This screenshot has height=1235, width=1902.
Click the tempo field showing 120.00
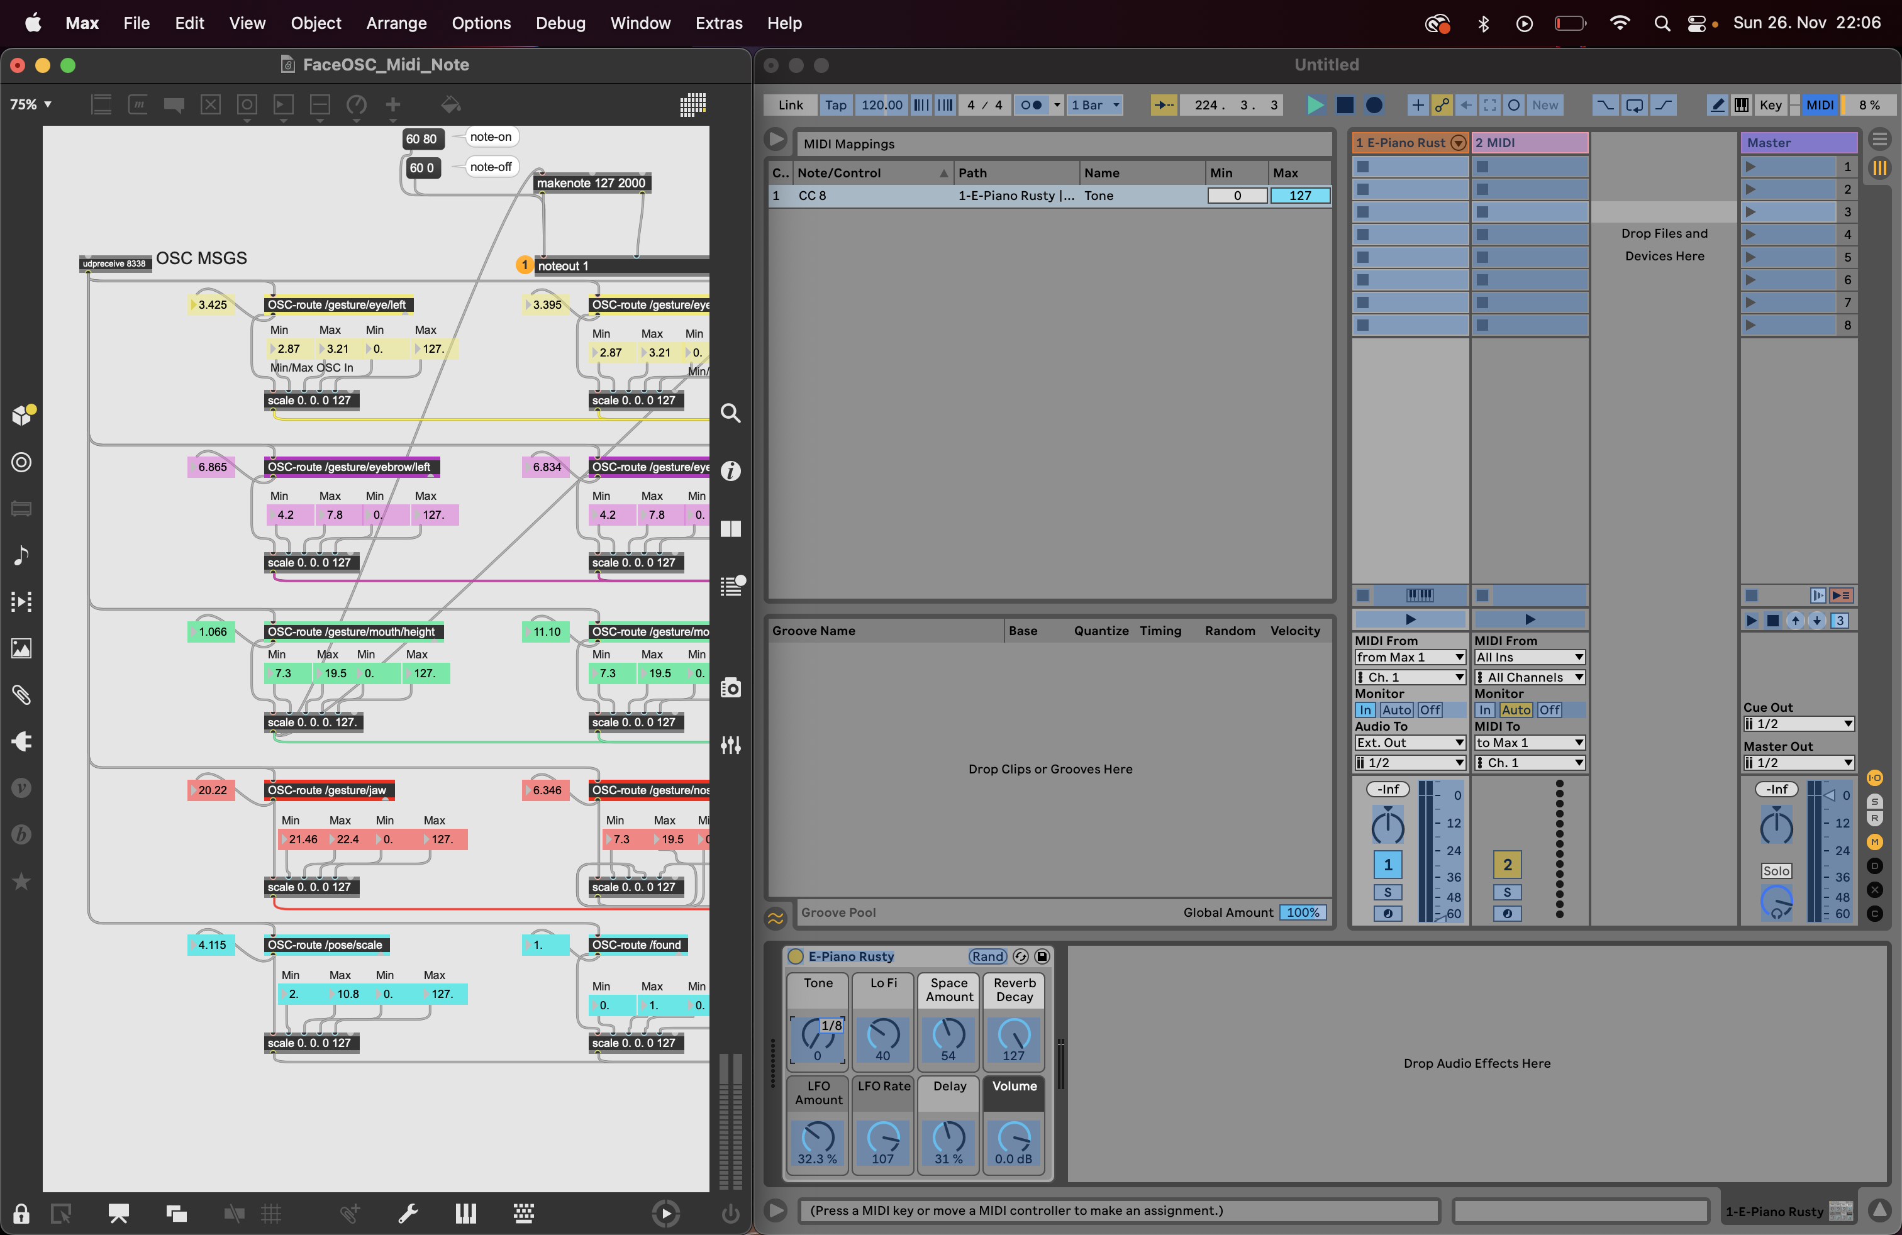(x=881, y=104)
